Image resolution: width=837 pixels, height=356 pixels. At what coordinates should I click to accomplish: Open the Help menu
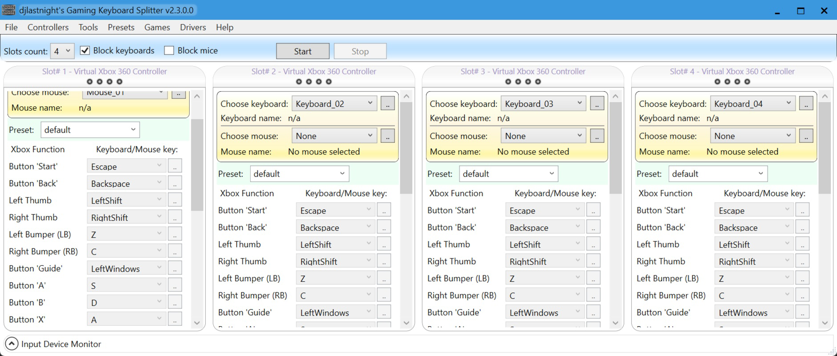[x=225, y=27]
